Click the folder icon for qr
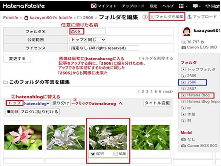Screen dimensions: 221x166 click(183, 108)
